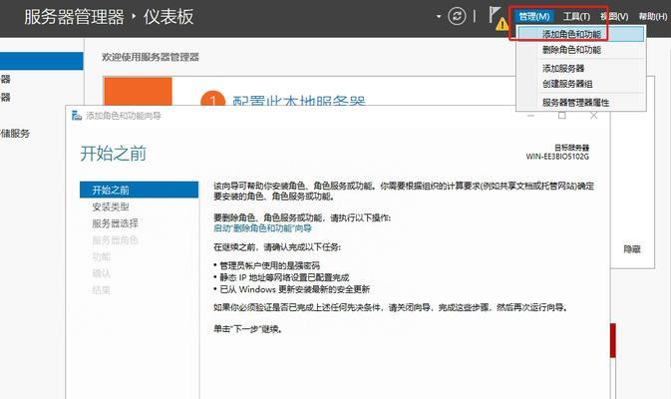Click the 单击"下一步"继续 text

point(248,329)
